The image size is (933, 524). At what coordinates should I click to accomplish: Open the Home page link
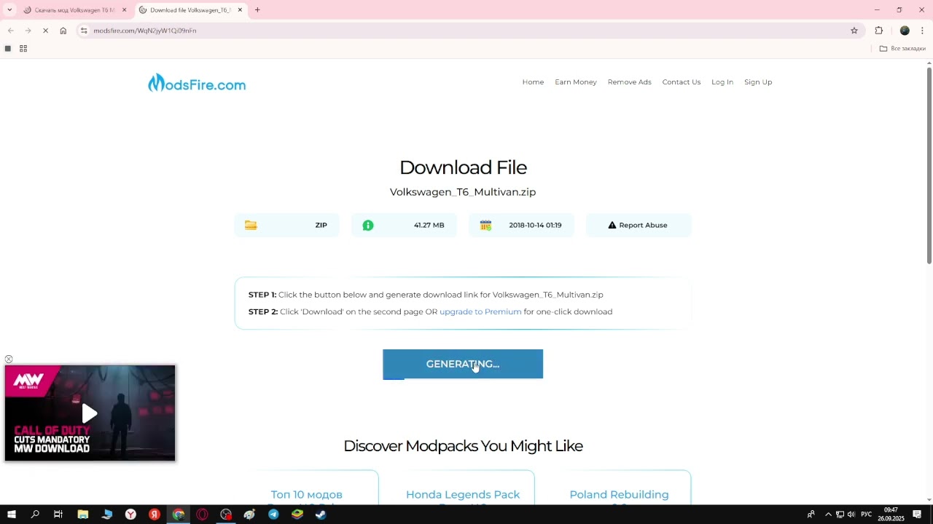click(533, 82)
